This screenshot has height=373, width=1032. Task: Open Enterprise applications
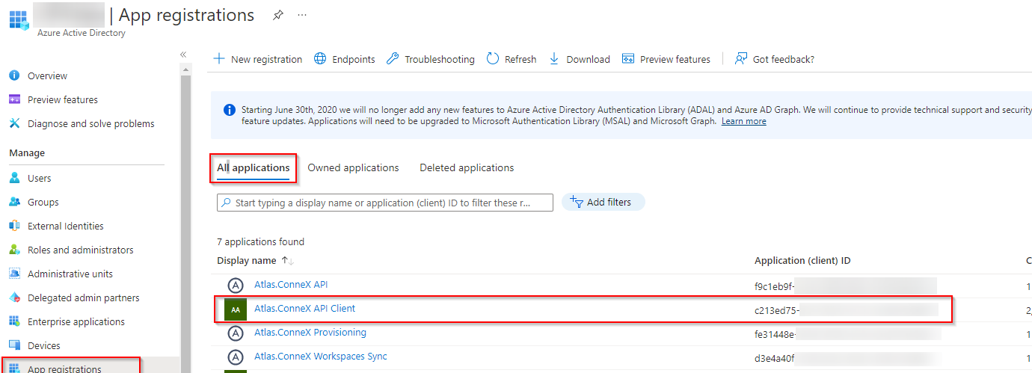[76, 321]
